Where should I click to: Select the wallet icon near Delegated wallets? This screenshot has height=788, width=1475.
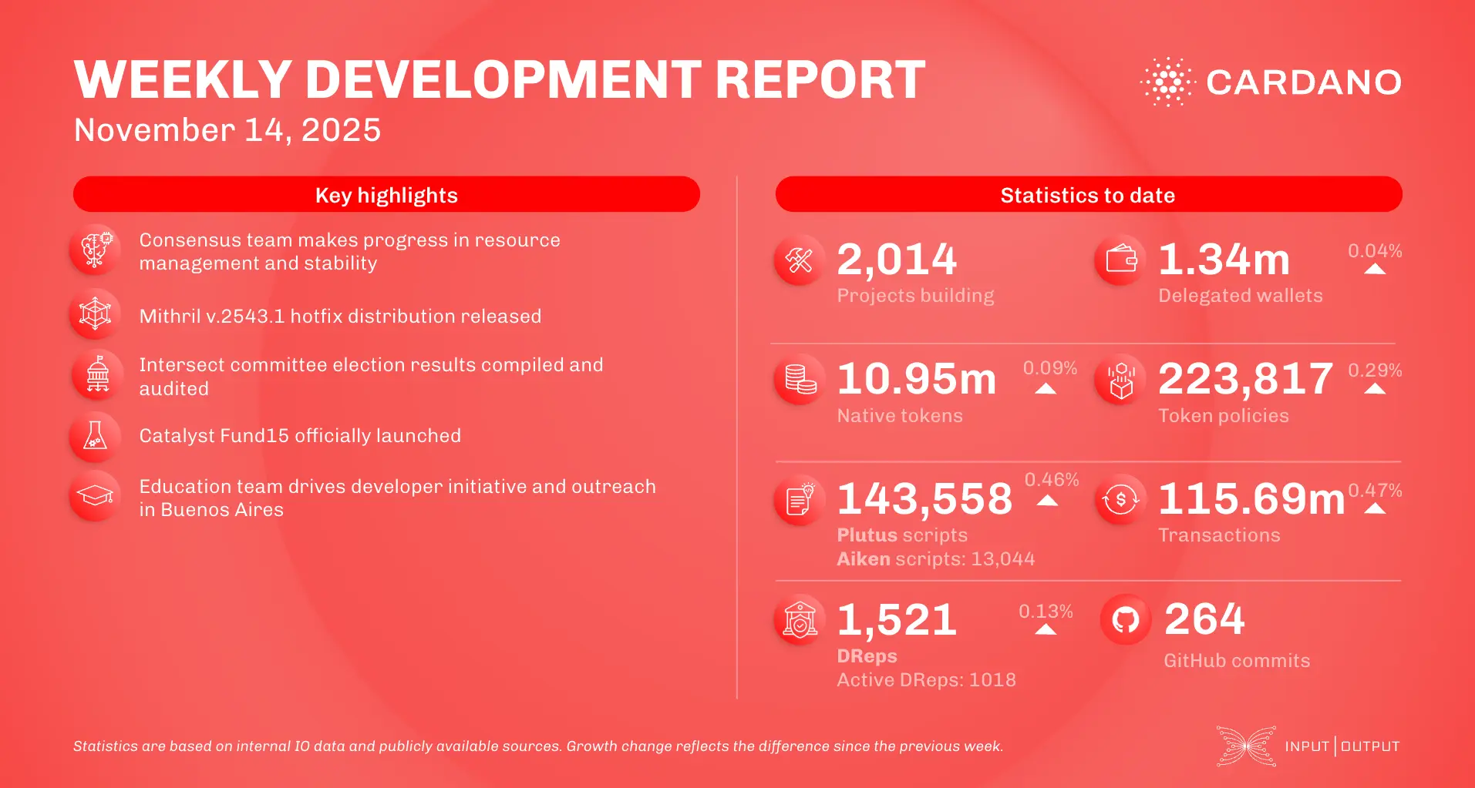point(1120,260)
